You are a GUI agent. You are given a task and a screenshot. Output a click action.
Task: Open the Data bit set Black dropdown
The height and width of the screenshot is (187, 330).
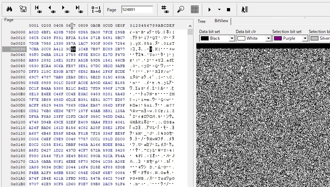[231, 38]
